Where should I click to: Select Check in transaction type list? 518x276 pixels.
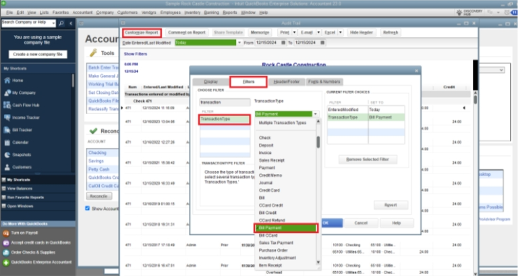pos(264,138)
